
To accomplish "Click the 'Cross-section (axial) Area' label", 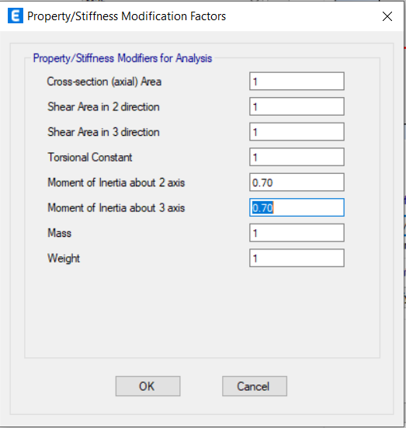I will pyautogui.click(x=104, y=82).
